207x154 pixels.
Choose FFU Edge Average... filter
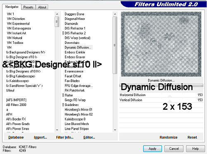click(79, 86)
